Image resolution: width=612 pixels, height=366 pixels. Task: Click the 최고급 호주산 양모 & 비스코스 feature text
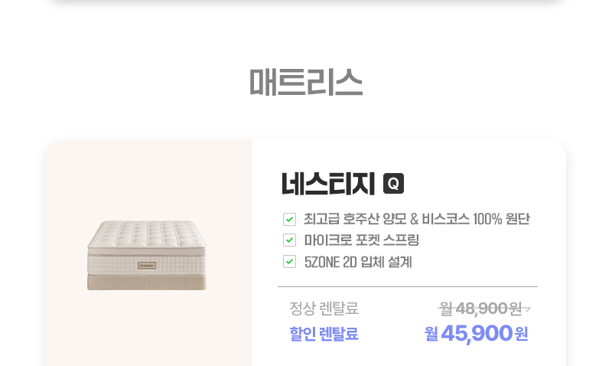[x=417, y=219]
